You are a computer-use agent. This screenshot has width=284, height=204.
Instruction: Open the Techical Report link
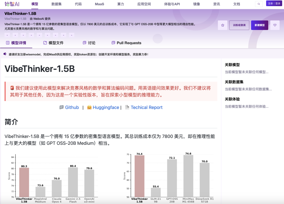[x=146, y=107]
